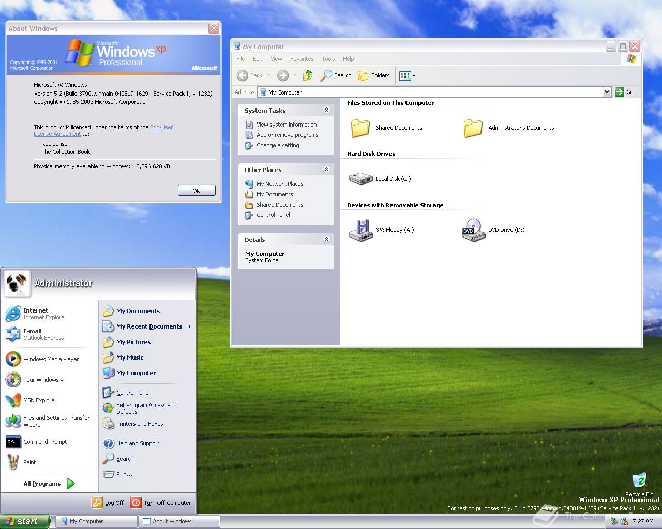Open Files and Settings Transfer Wizard
The width and height of the screenshot is (662, 529).
(48, 421)
